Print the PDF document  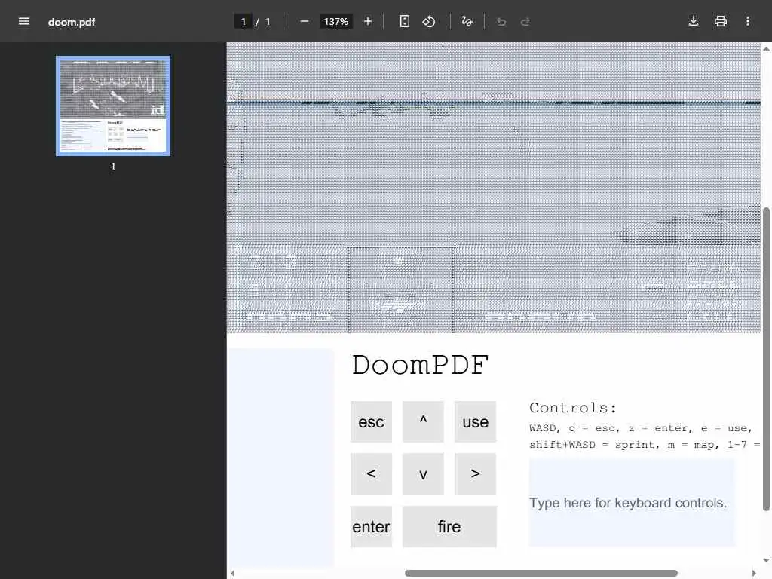(x=720, y=21)
